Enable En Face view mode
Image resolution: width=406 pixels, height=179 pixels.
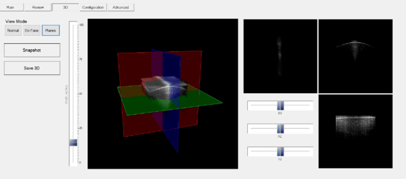(x=32, y=30)
